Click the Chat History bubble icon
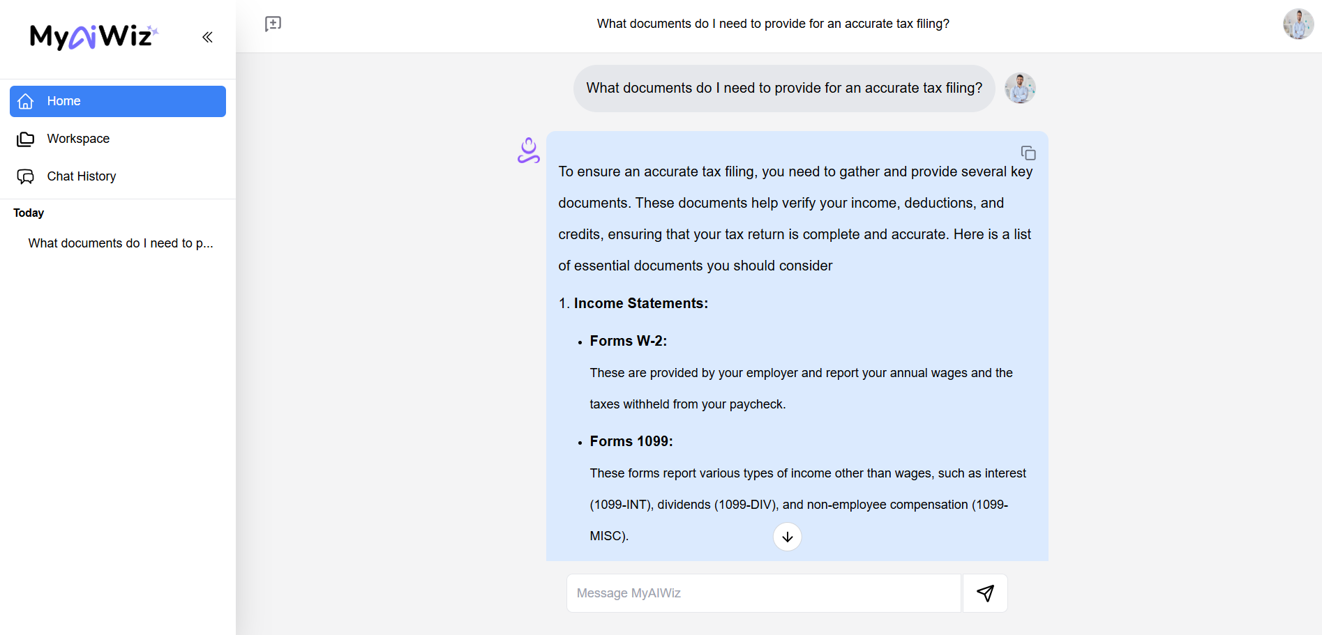Viewport: 1322px width, 635px height. [26, 177]
